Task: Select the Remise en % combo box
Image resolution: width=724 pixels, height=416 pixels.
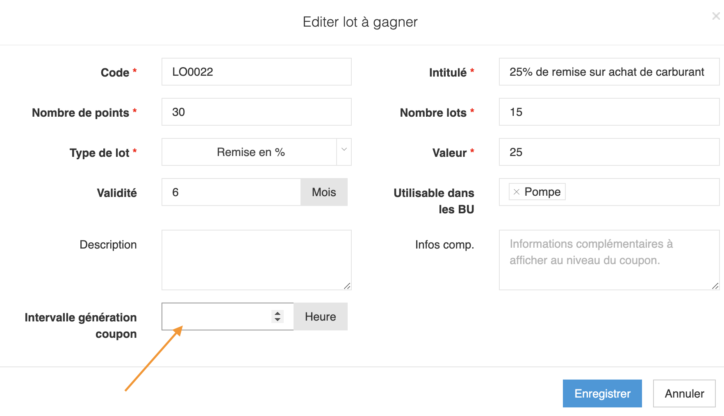Action: (x=250, y=152)
